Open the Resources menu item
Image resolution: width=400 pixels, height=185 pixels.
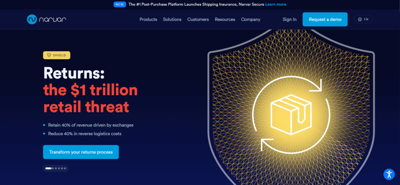tap(225, 20)
